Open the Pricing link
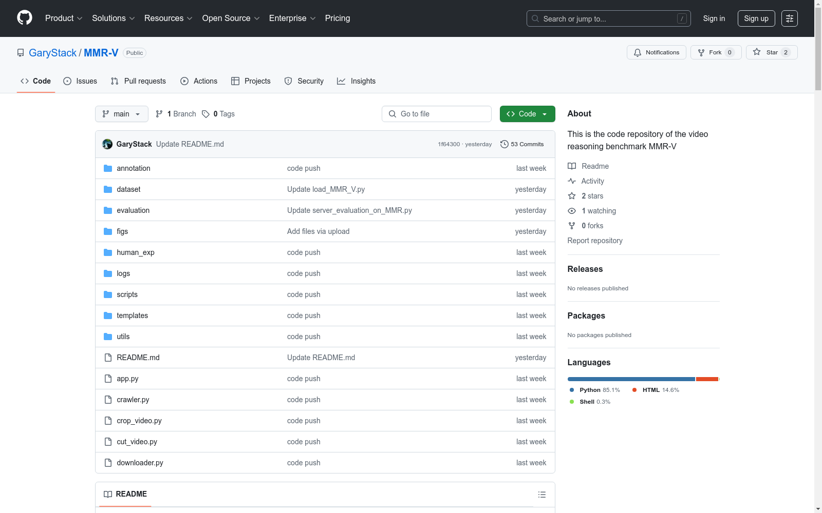 click(x=338, y=18)
